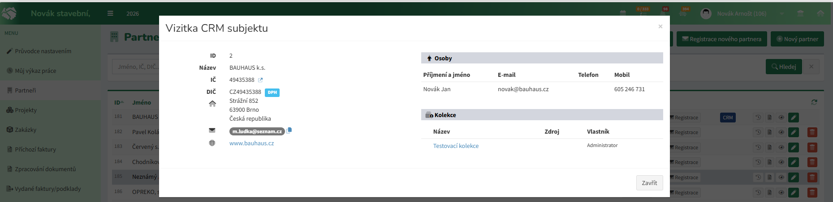The height and width of the screenshot is (202, 833).
Task: Click the eye icon in row 186
Action: (781, 193)
